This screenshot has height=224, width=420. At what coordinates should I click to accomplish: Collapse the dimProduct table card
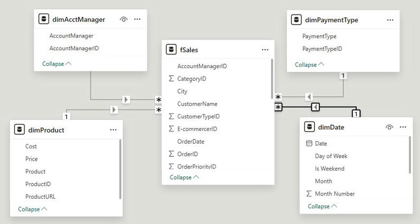coord(32,209)
